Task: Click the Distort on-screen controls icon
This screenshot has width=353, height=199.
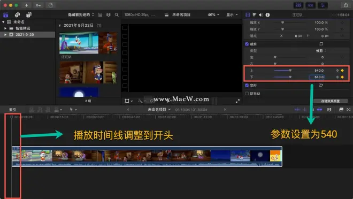Action: pos(321,85)
